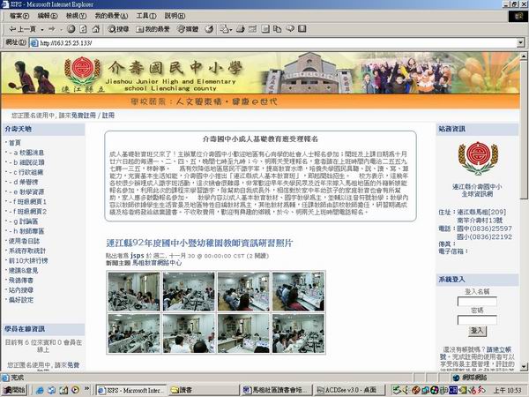Click the 登入 login button
The image size is (529, 397).
click(x=477, y=331)
